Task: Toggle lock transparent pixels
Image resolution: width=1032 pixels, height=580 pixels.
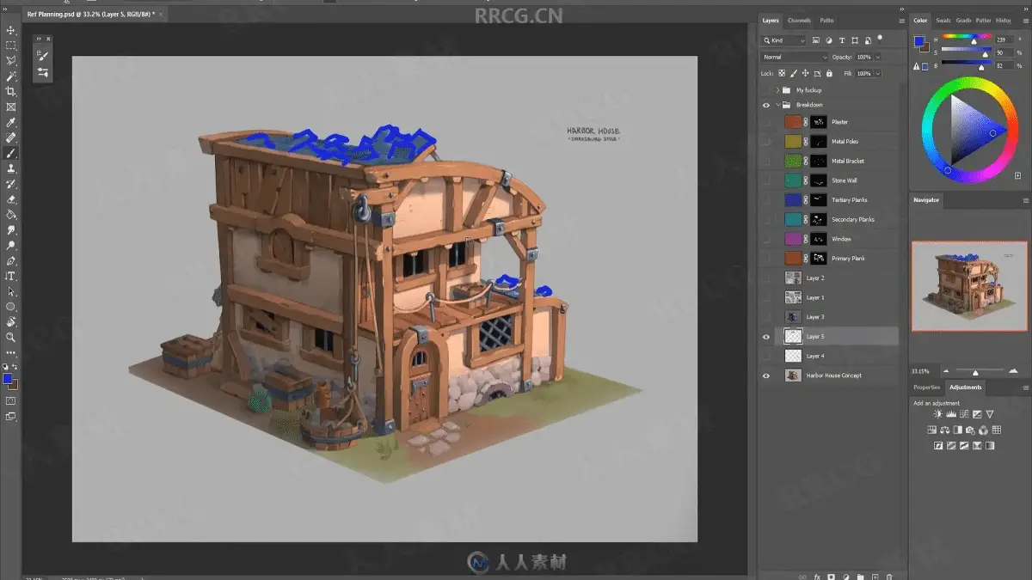Action: pos(781,74)
